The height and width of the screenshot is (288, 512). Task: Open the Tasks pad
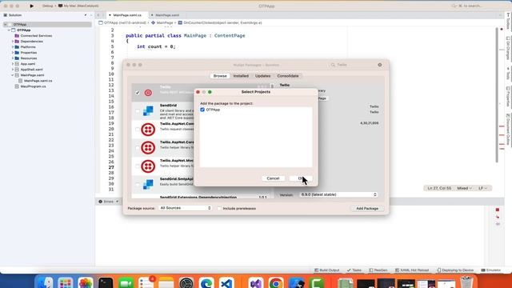tap(354, 270)
